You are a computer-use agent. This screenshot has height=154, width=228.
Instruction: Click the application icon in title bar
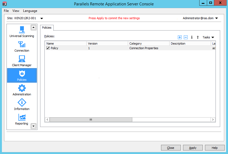(5, 4)
